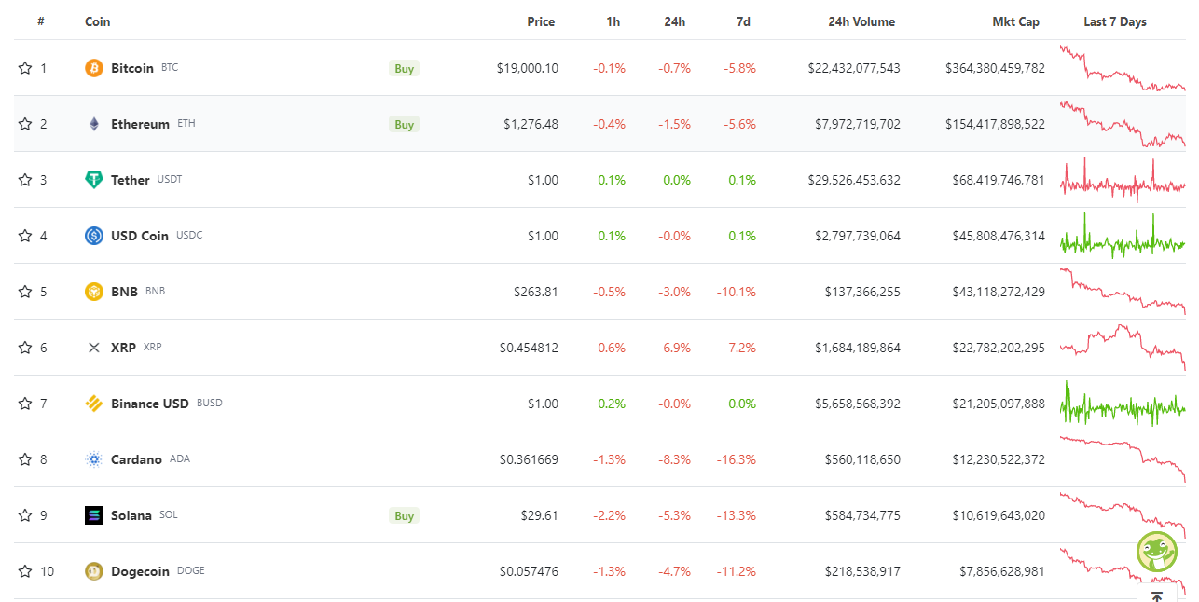The width and height of the screenshot is (1199, 602).
Task: Sort by the Coin column header
Action: 97,21
